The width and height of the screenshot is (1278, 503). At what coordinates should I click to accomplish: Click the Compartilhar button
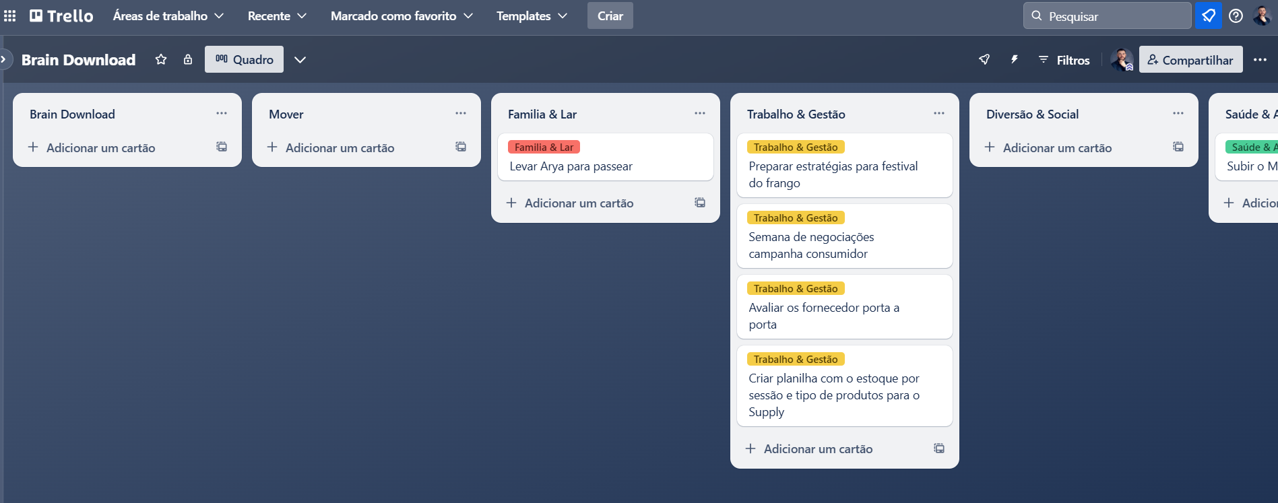[x=1190, y=60]
